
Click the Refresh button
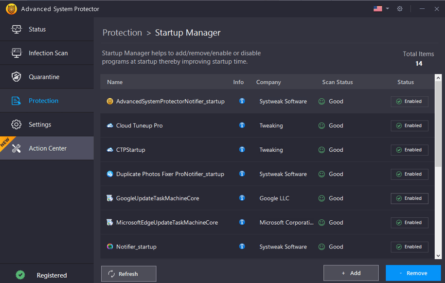[128, 274]
